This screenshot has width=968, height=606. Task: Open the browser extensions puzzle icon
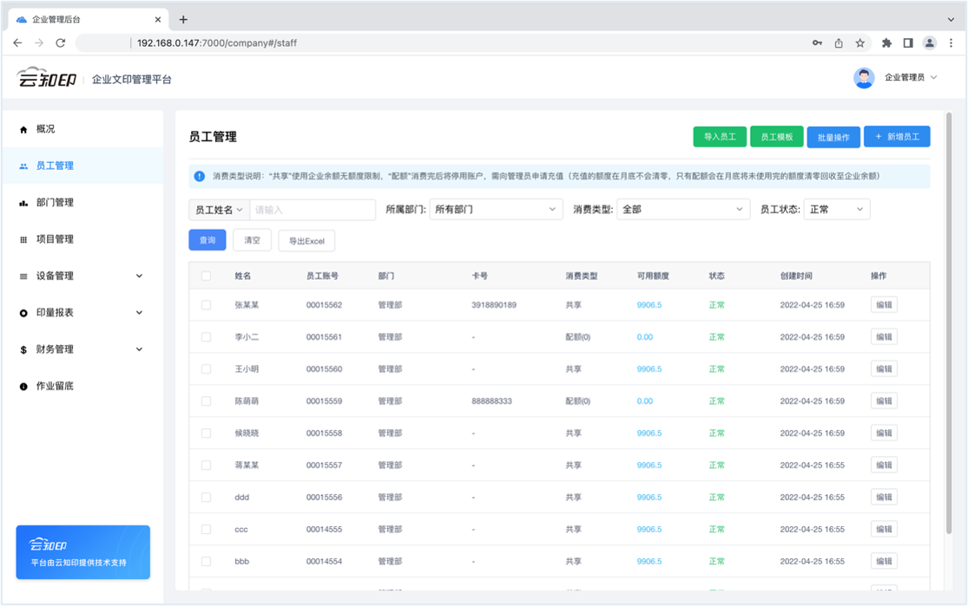click(x=886, y=42)
